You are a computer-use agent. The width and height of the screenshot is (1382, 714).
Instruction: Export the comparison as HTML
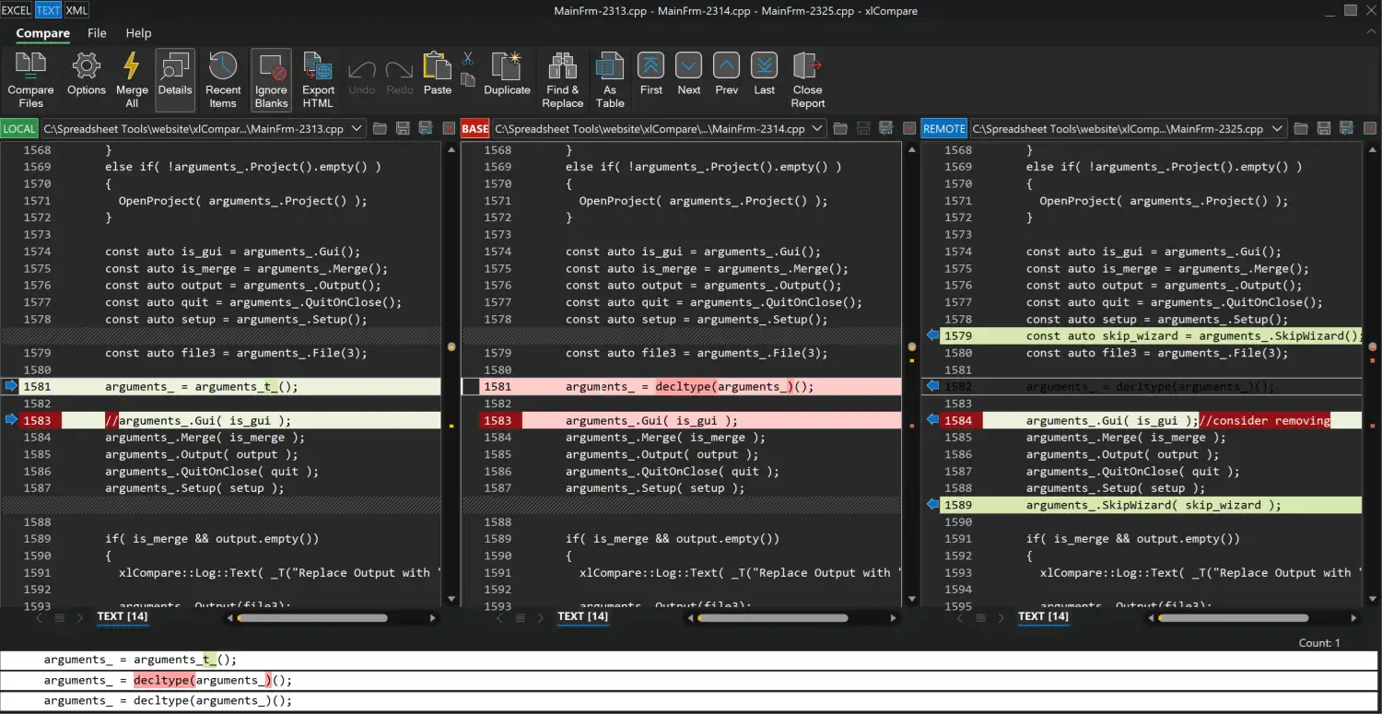[x=317, y=78]
